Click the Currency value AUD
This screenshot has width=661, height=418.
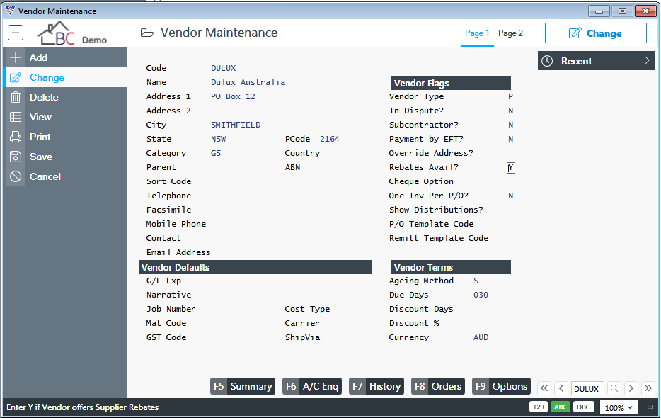481,337
